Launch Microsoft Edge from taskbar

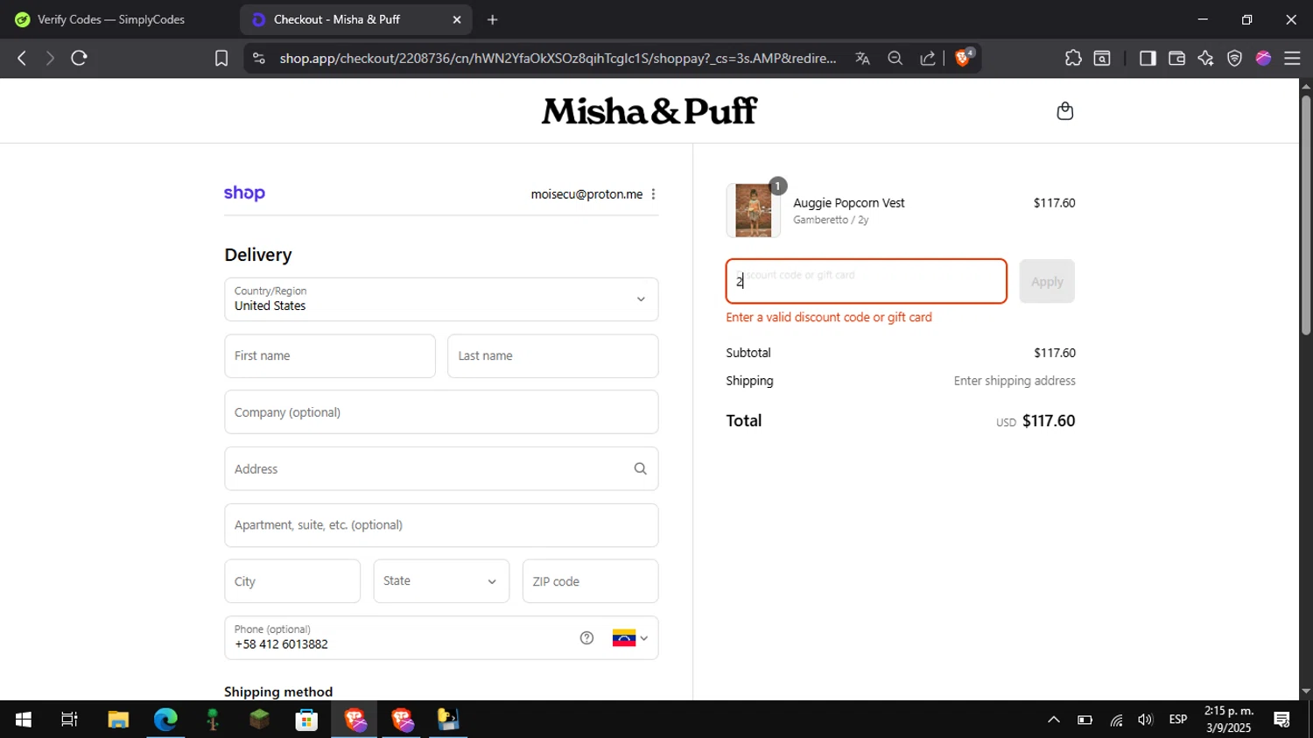(x=165, y=720)
